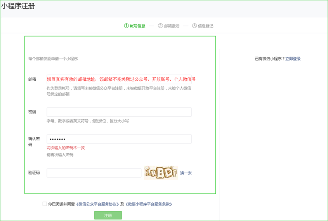The image size is (328, 221).
Task: Click the red 两次输入的密码不一致 error message
Action: click(66, 148)
